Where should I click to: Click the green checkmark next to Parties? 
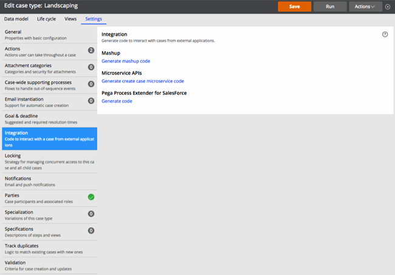point(91,197)
